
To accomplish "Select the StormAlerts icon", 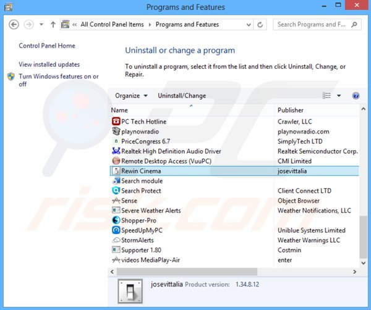I will (x=116, y=240).
